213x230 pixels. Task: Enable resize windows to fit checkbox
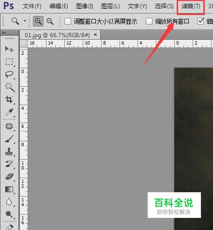[68, 21]
